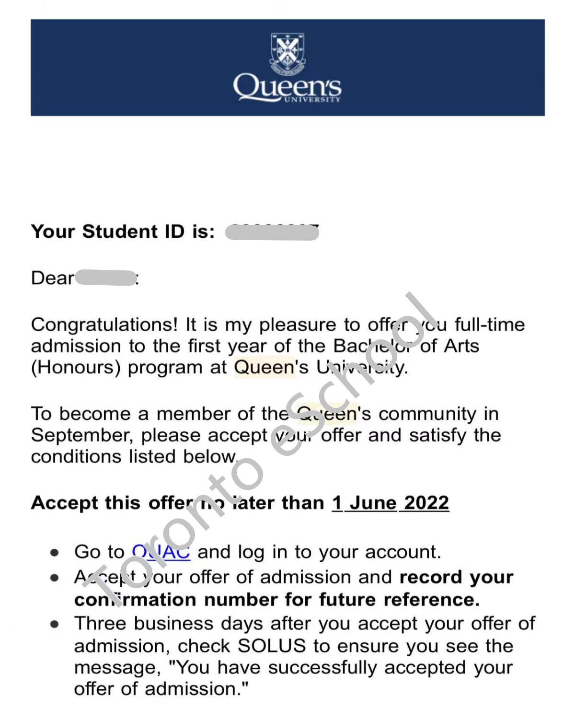Click the first bullet point marker

[x=55, y=553]
